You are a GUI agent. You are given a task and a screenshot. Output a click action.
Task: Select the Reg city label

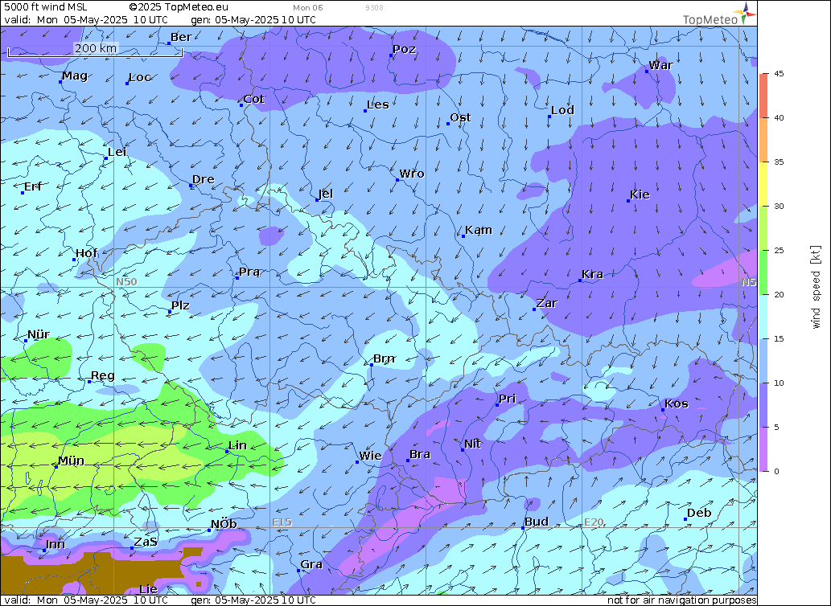[103, 376]
